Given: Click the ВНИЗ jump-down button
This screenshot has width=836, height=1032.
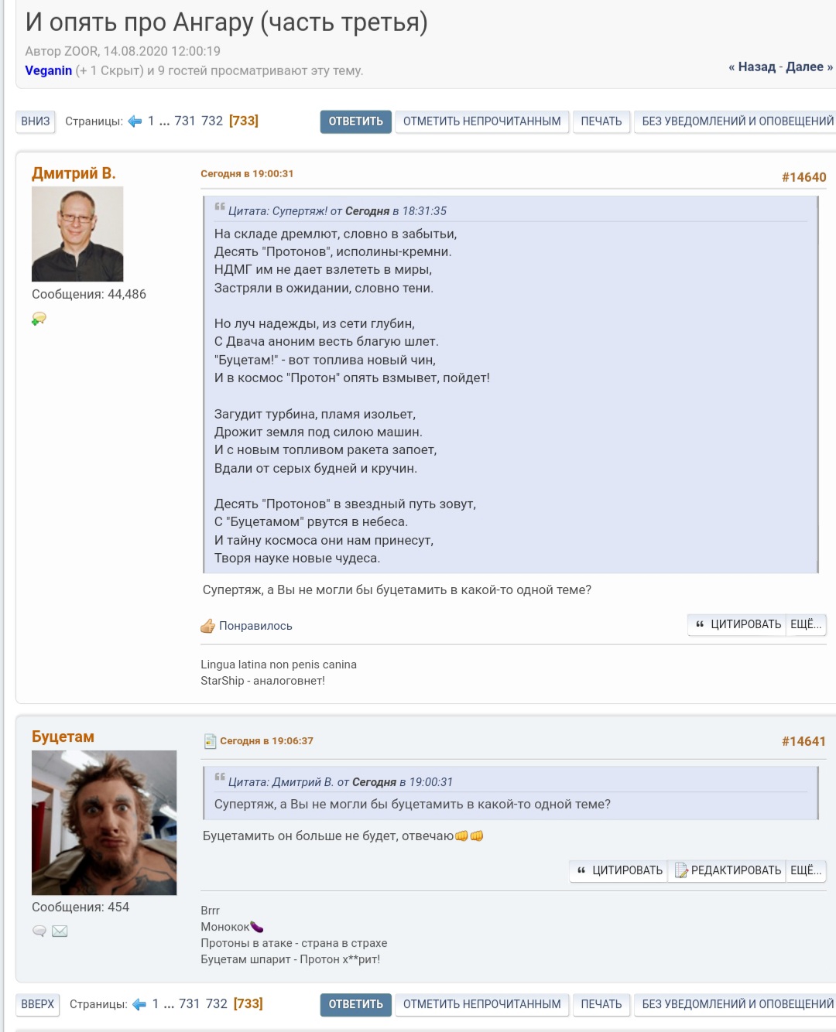Looking at the screenshot, I should 36,121.
